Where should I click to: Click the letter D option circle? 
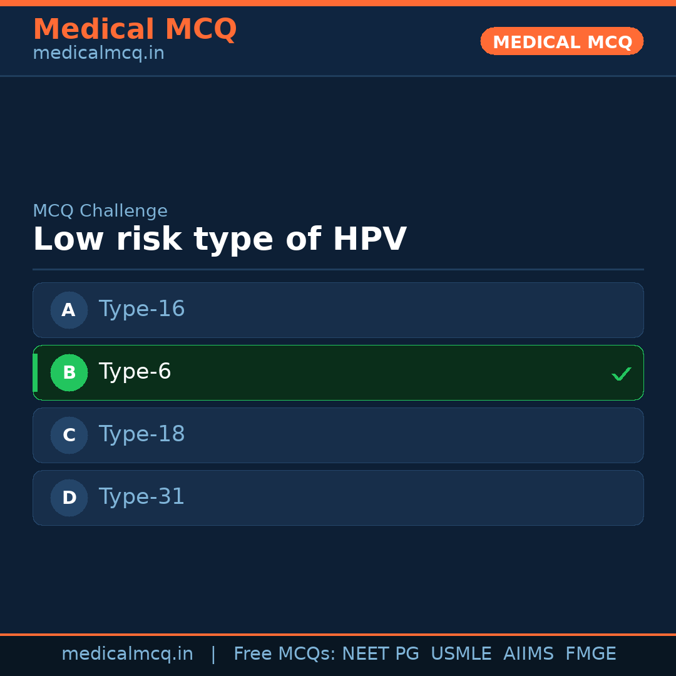coord(69,498)
